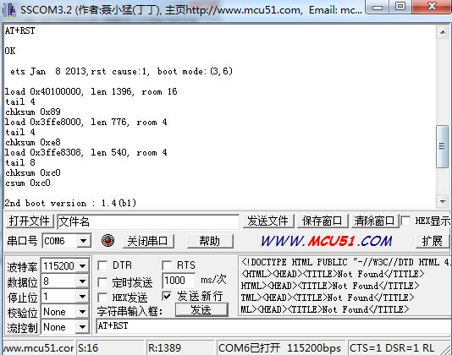Open the 波特率 115200 baud rate dropdown
The width and height of the screenshot is (452, 355).
82,265
